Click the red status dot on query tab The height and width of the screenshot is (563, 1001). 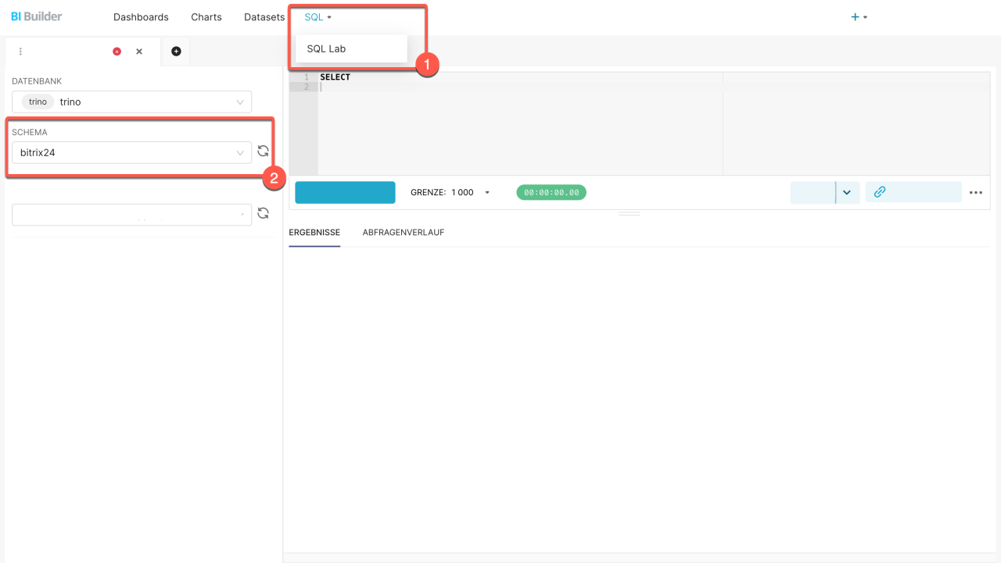coord(117,52)
